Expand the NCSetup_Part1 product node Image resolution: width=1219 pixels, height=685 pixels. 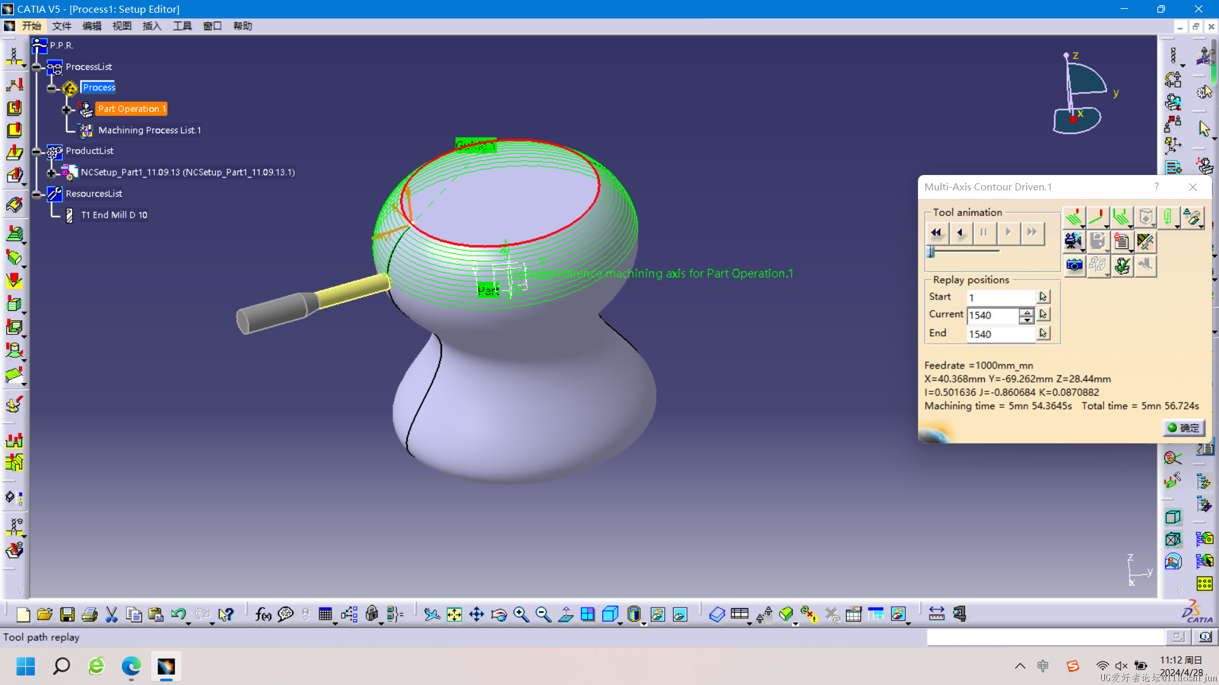[52, 173]
